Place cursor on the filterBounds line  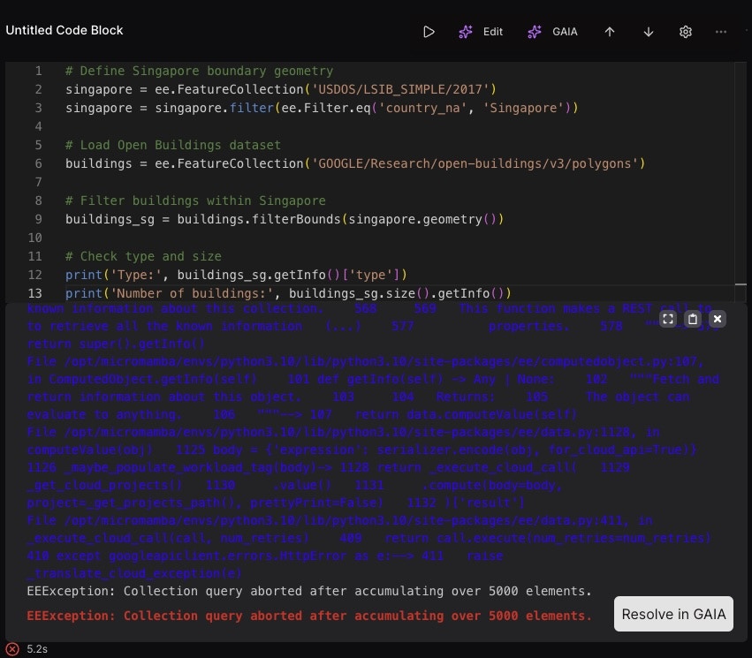(x=284, y=219)
